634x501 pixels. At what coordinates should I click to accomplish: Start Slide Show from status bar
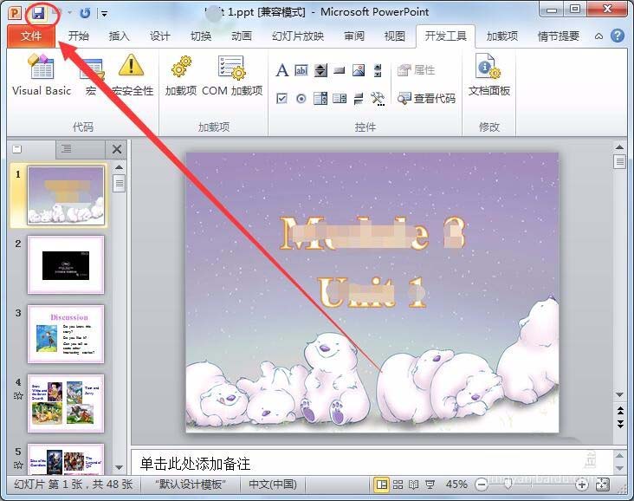click(x=430, y=485)
